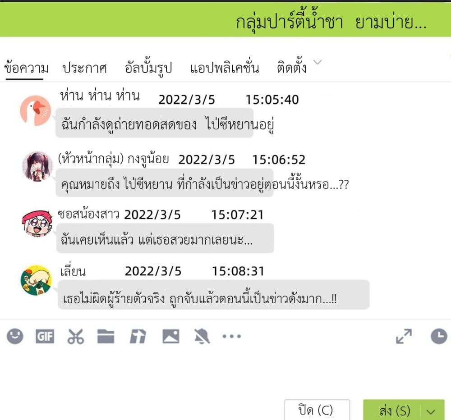Click the ปิด (C) button
This screenshot has width=451, height=420.
(317, 410)
